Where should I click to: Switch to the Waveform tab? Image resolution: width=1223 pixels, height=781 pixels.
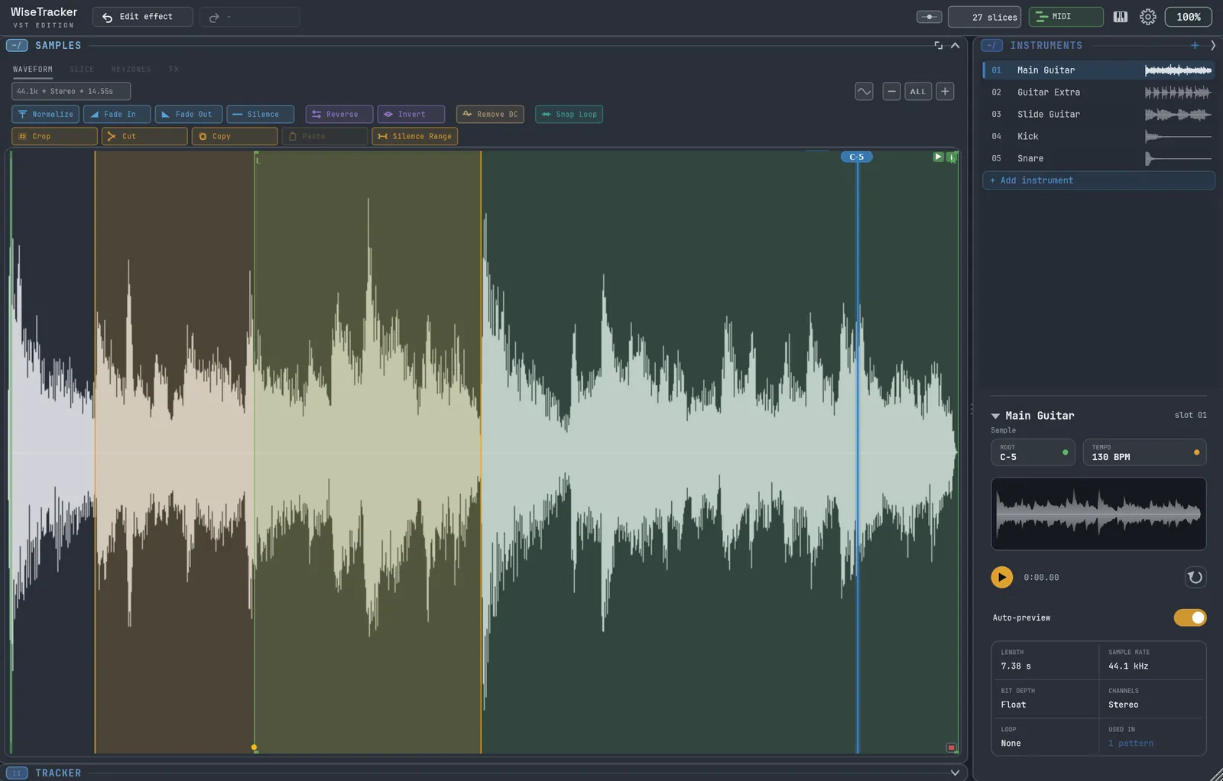click(x=33, y=69)
